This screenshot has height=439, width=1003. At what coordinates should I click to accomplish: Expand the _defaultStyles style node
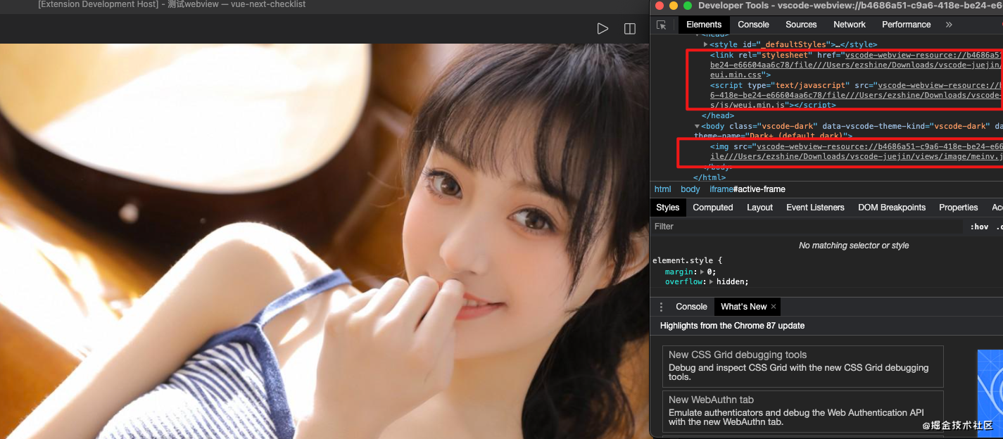(x=705, y=44)
